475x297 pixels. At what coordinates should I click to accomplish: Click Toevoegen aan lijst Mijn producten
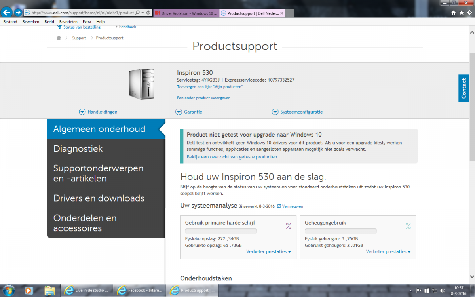click(210, 86)
